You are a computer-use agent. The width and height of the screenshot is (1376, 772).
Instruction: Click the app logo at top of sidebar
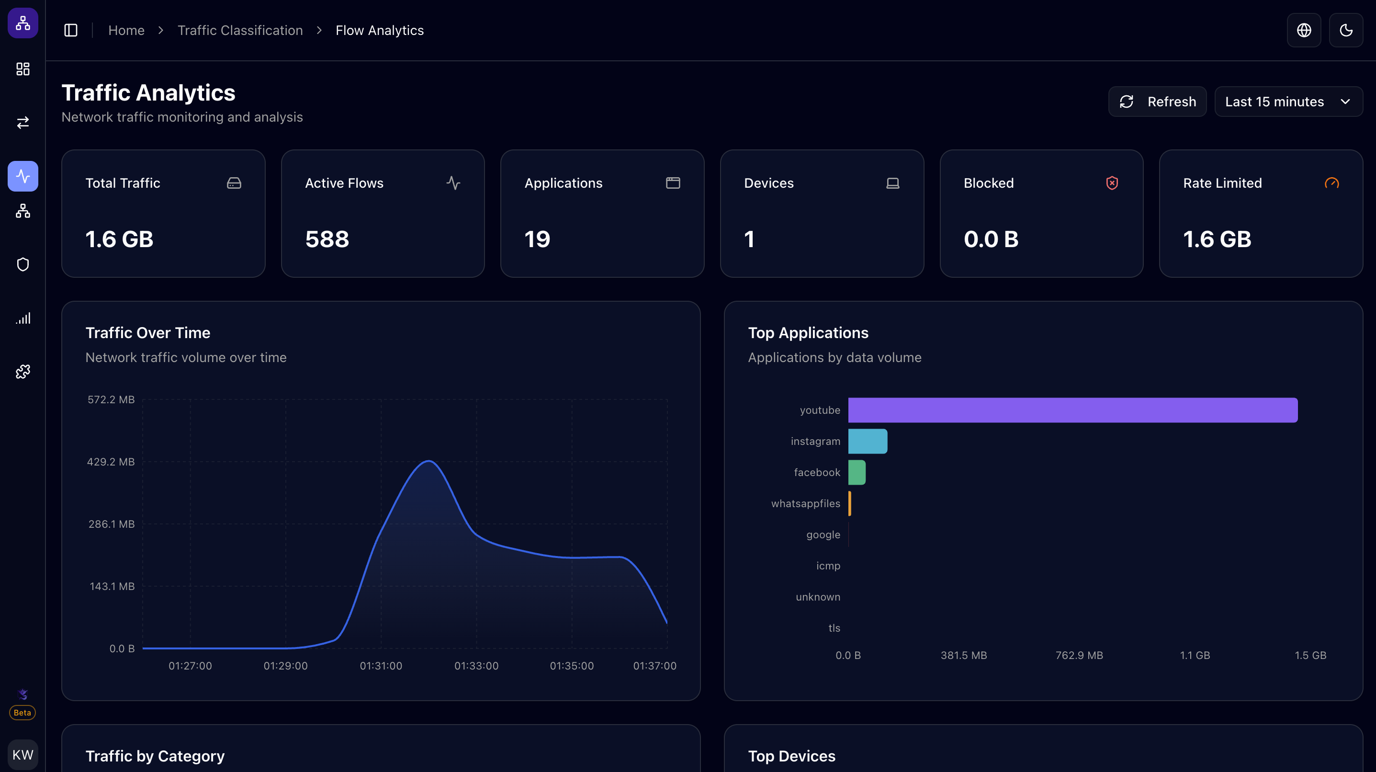23,23
